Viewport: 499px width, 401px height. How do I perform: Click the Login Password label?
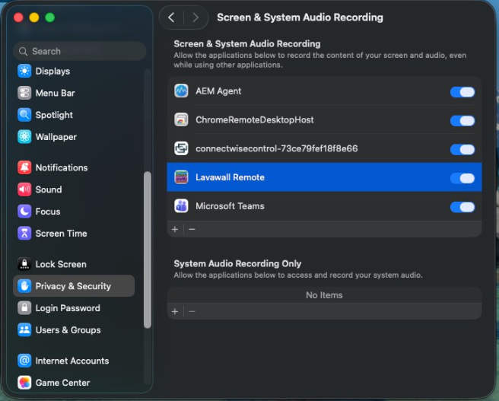pyautogui.click(x=68, y=307)
